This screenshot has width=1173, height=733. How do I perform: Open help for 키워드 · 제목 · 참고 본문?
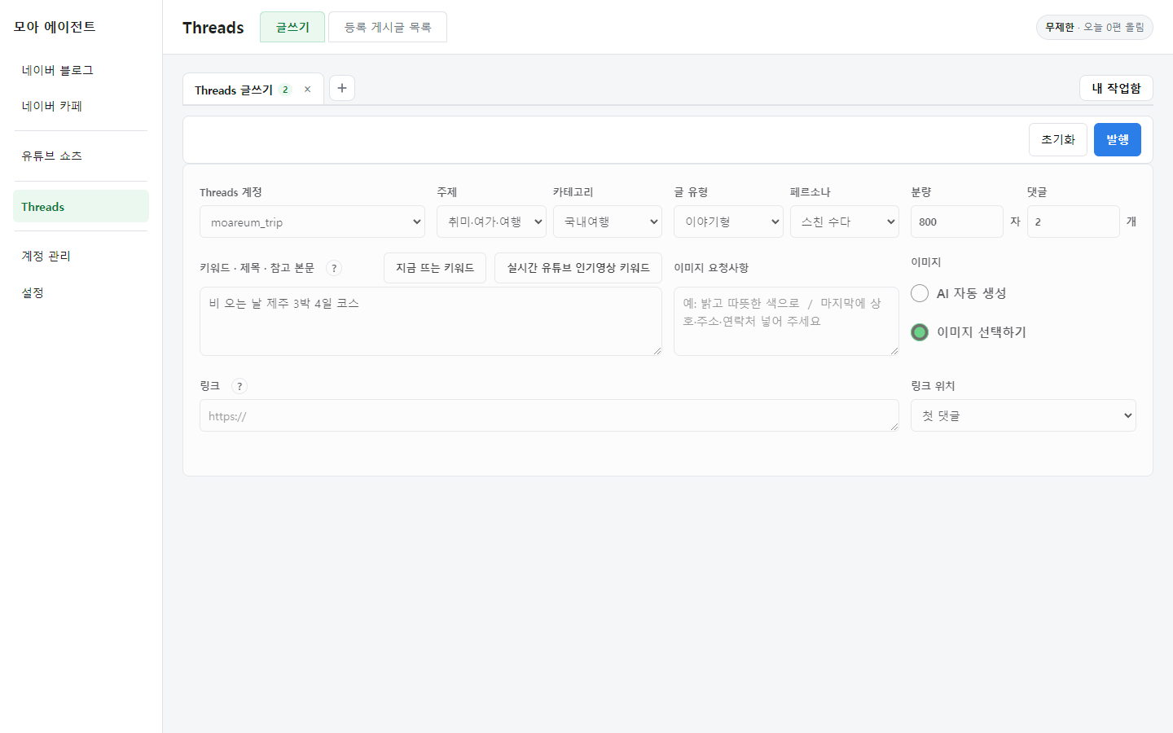(334, 268)
